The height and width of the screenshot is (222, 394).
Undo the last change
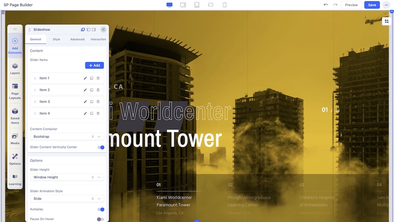(x=326, y=5)
